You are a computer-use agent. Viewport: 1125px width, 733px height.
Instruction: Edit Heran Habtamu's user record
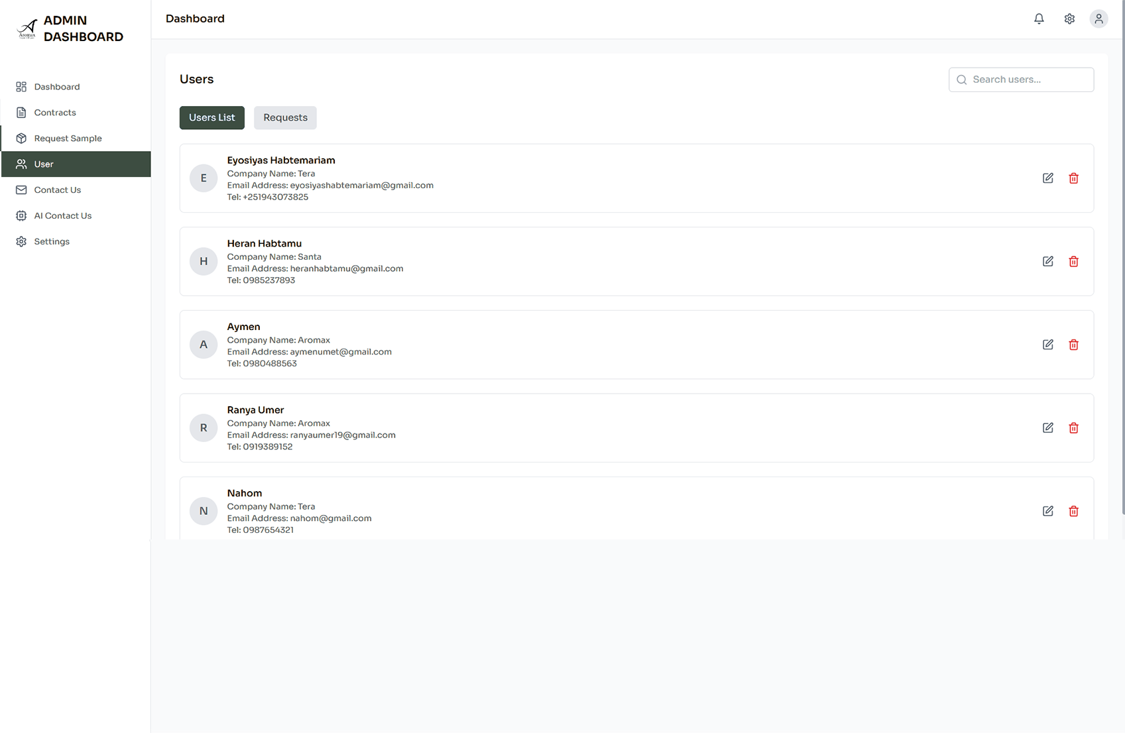tap(1047, 262)
